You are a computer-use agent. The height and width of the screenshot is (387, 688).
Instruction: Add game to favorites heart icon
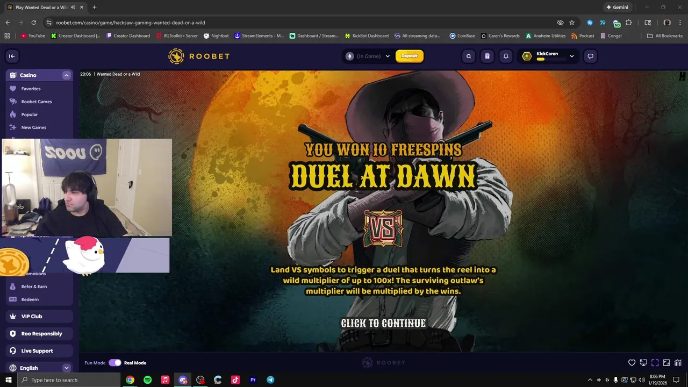coord(632,363)
